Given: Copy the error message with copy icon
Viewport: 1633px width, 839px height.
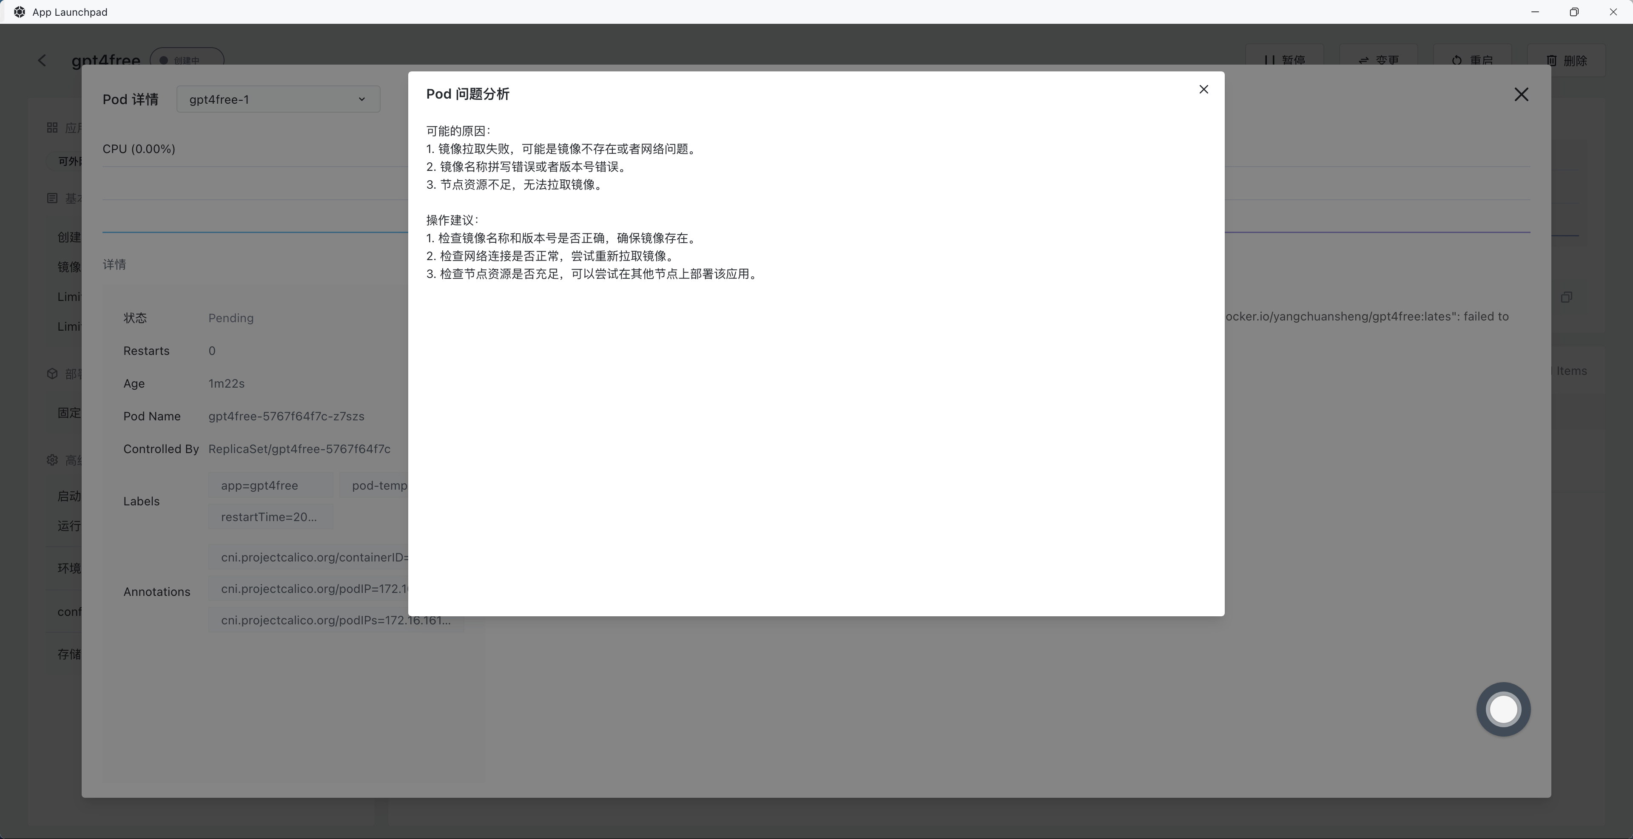Looking at the screenshot, I should 1566,297.
